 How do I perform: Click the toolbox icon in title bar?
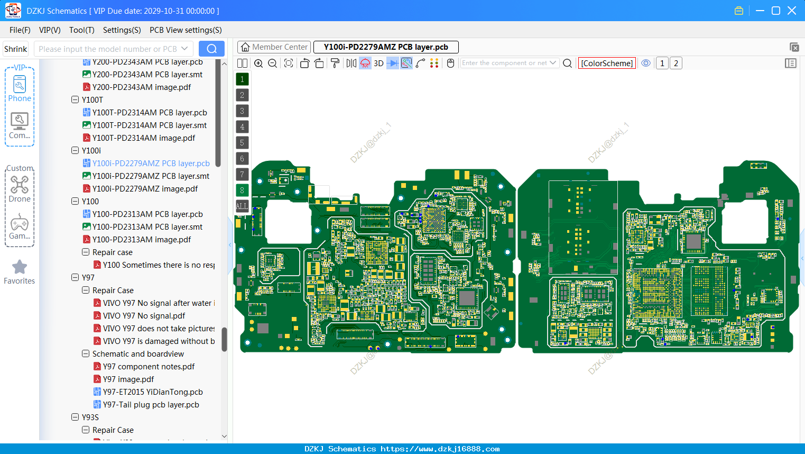[x=739, y=11]
